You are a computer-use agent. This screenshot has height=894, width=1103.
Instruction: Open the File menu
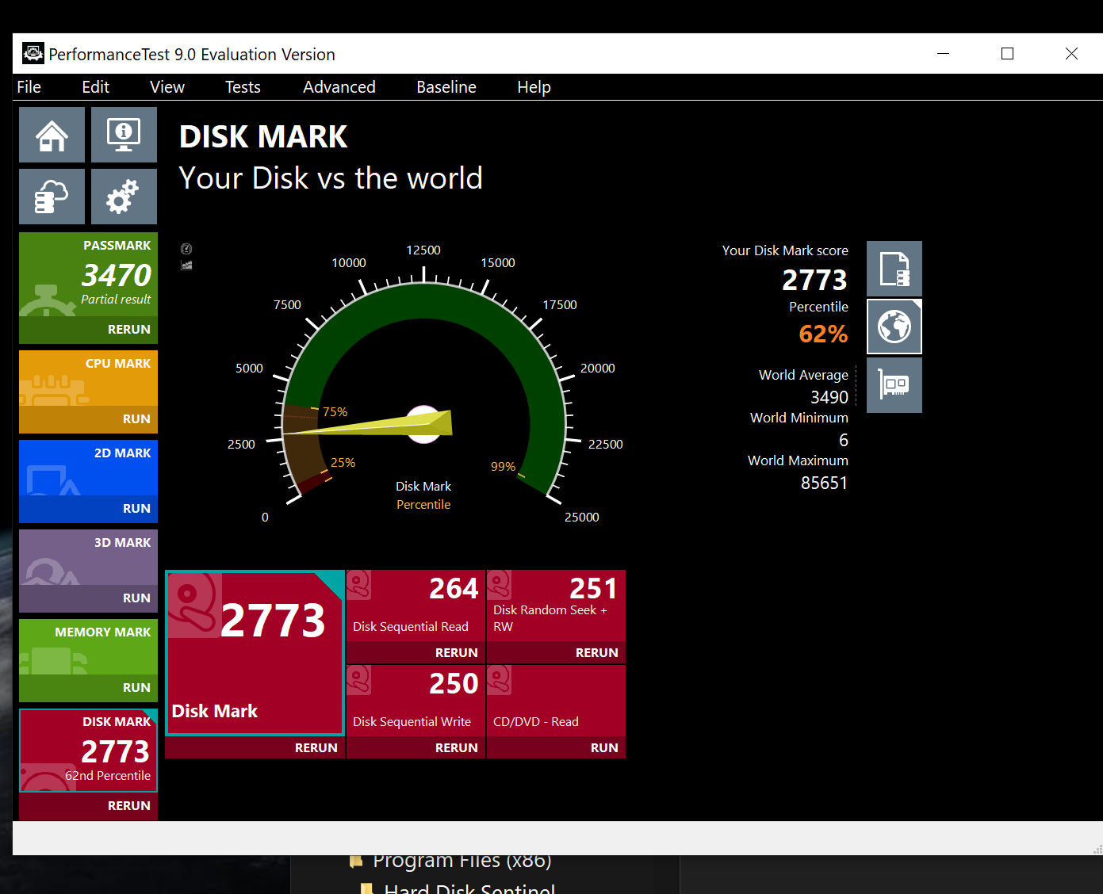pos(29,87)
